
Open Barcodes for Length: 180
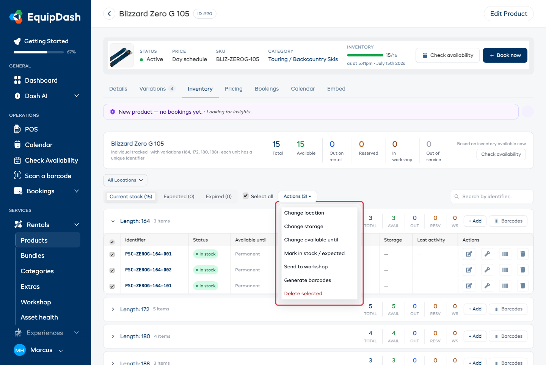(x=508, y=336)
